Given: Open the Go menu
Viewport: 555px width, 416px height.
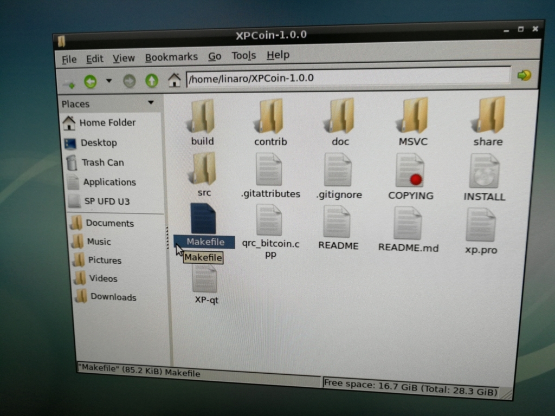Looking at the screenshot, I should (x=215, y=56).
